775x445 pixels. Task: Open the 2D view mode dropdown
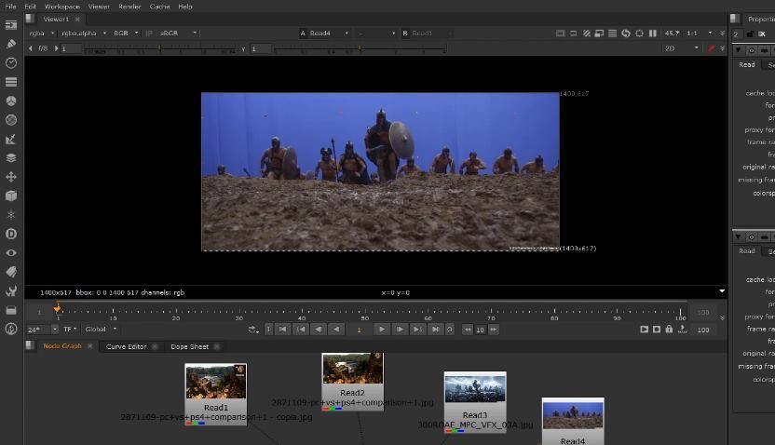pyautogui.click(x=682, y=48)
